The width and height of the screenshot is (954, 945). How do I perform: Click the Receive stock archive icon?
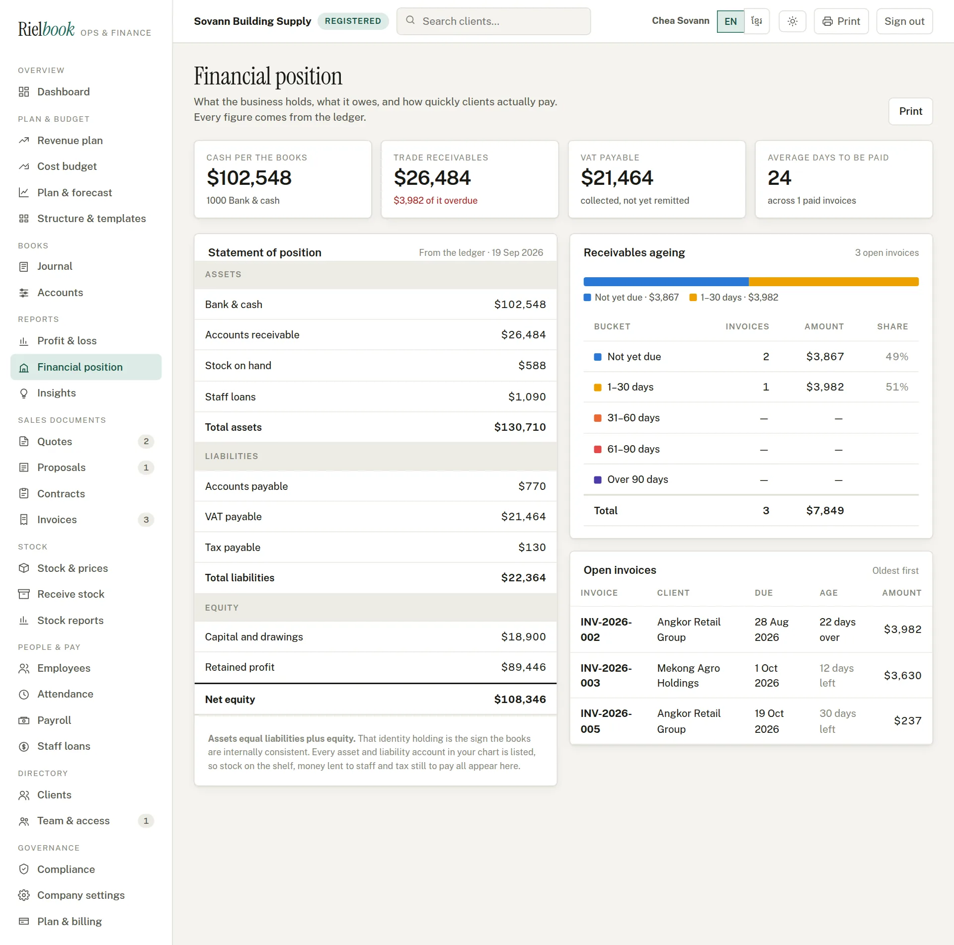pyautogui.click(x=24, y=594)
